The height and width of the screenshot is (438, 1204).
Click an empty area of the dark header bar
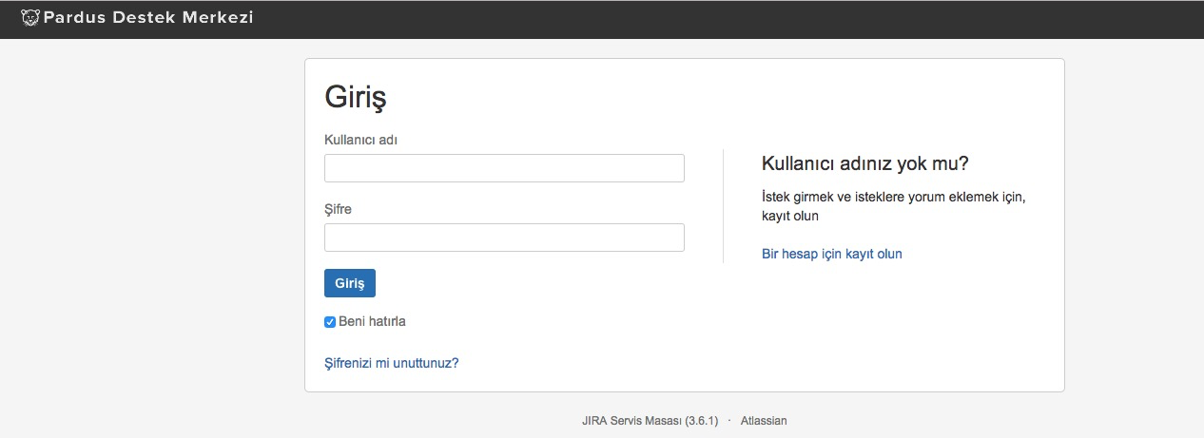coord(723,19)
